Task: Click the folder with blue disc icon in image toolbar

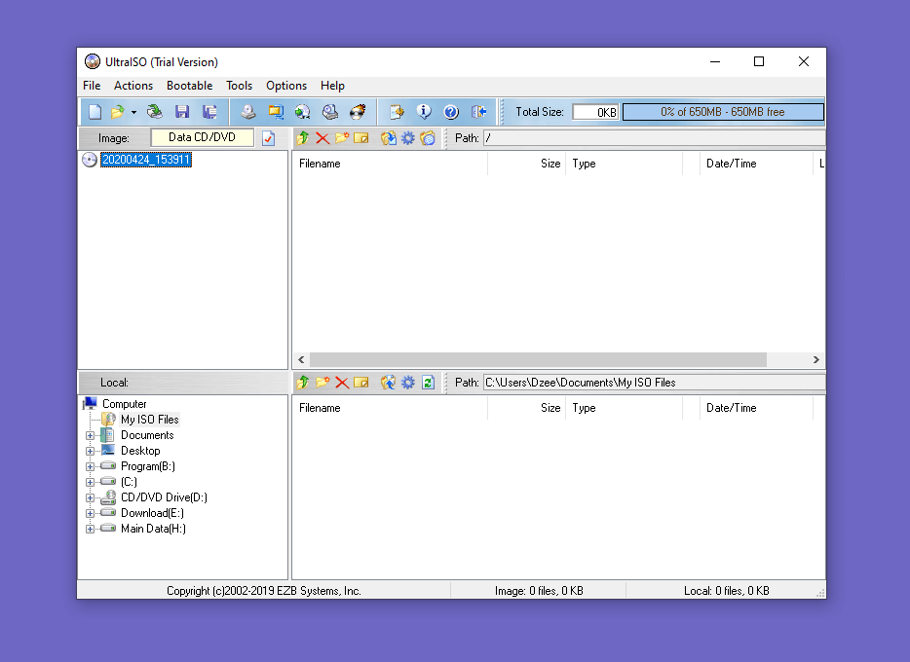Action: pyautogui.click(x=428, y=138)
